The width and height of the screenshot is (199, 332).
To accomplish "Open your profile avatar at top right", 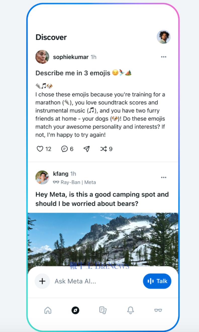I will coord(164,37).
